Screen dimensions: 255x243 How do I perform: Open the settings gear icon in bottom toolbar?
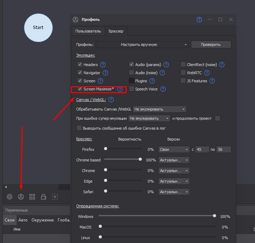coord(10,197)
